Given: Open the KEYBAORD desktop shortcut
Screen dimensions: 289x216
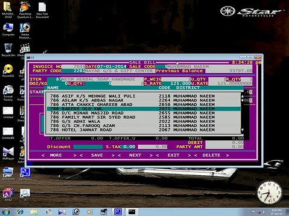Looking at the screenshot, I should click(x=8, y=174).
